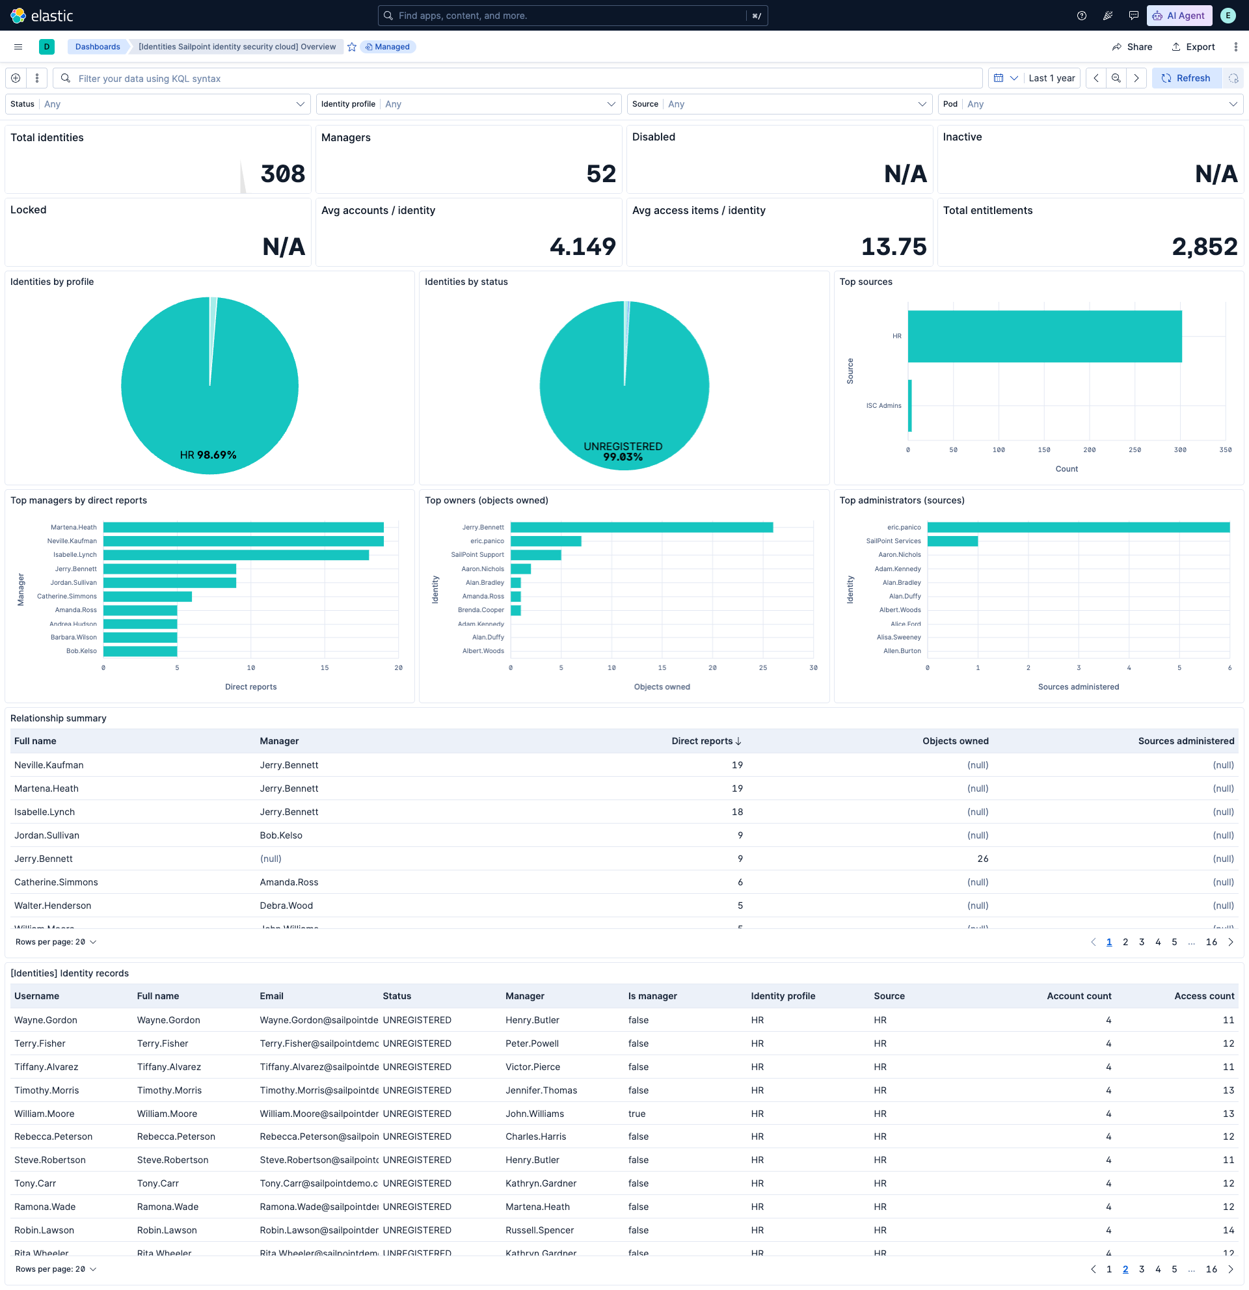Viewport: 1249px width, 1290px height.
Task: Open the date quick menu calendar
Action: tap(1005, 78)
